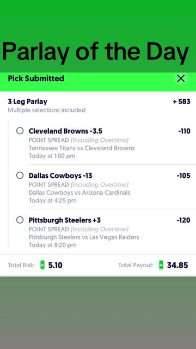196x349 pixels.
Task: Click the Total Risk amount 5.10
Action: [x=56, y=265]
